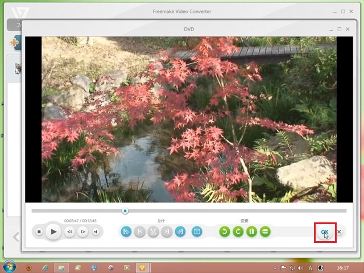Rotate the video clockwise
Screen dimensions: 364x273
point(238,231)
